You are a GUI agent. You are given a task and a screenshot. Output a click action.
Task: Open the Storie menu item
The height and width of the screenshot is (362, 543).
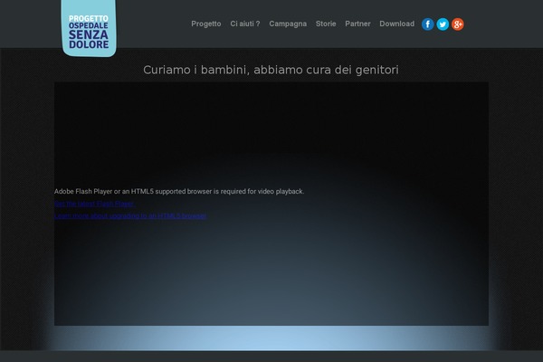(x=326, y=24)
